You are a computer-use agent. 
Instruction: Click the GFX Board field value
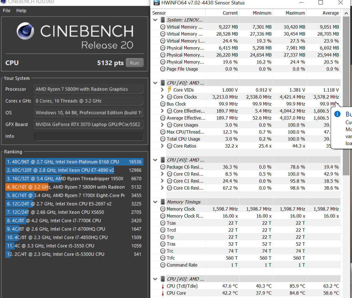coord(88,124)
